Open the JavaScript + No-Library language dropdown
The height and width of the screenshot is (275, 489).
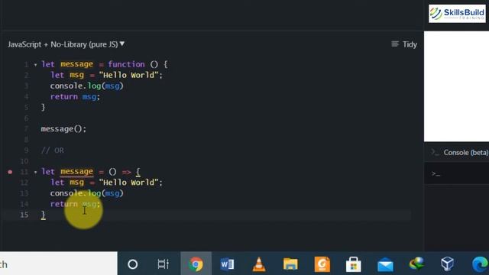[x=66, y=44]
